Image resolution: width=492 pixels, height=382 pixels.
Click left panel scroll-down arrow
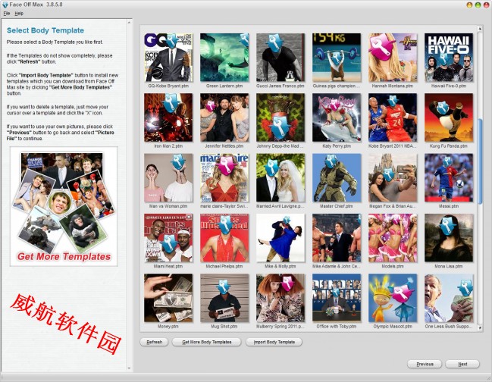129,368
